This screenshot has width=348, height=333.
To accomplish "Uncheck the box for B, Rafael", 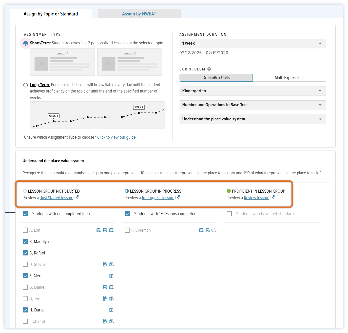I will 25,253.
